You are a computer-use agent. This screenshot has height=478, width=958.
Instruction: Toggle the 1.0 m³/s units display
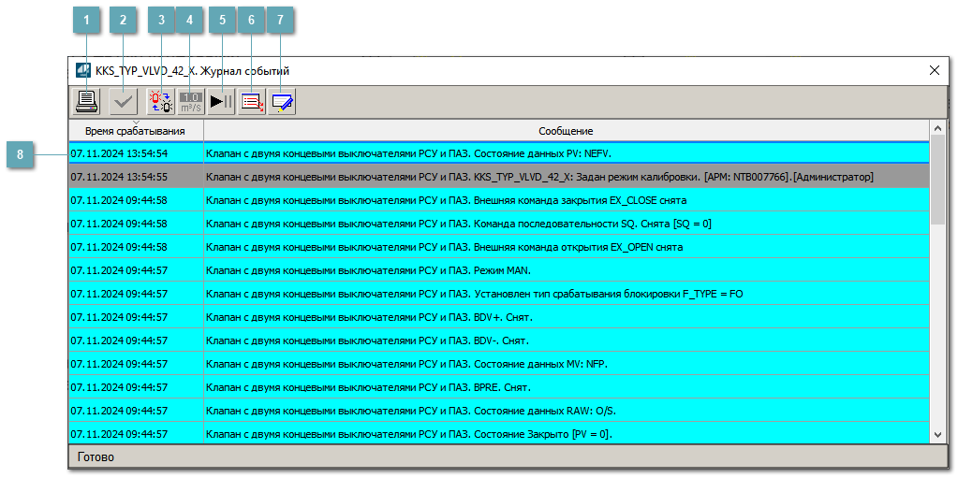click(x=191, y=102)
